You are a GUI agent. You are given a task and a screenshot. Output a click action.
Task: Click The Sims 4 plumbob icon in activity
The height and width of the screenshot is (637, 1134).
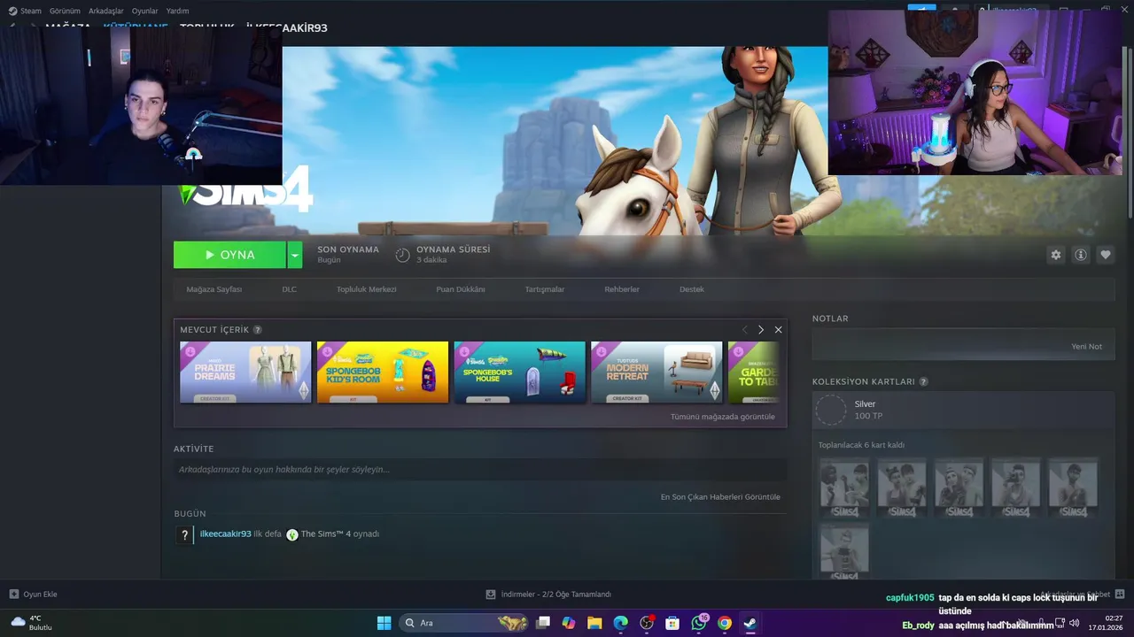pos(291,534)
